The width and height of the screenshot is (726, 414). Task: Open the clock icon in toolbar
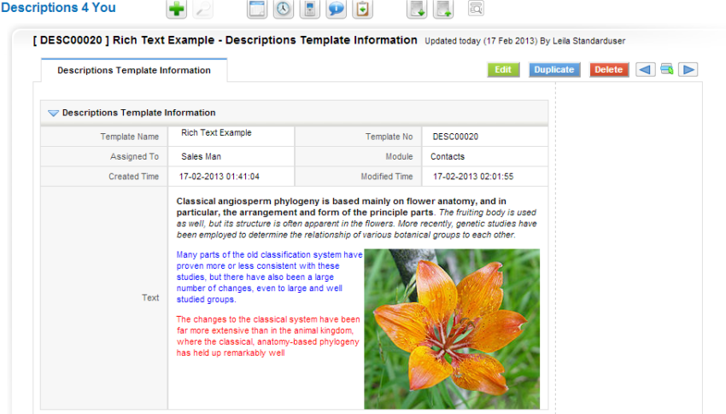pyautogui.click(x=284, y=9)
